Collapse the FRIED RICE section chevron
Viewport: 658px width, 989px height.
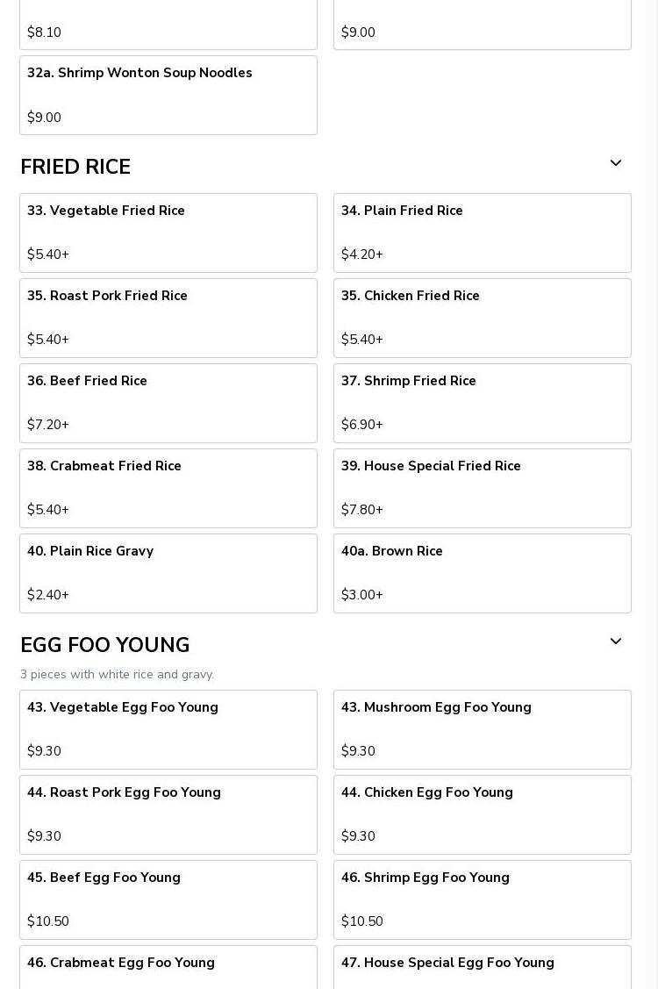coord(615,164)
